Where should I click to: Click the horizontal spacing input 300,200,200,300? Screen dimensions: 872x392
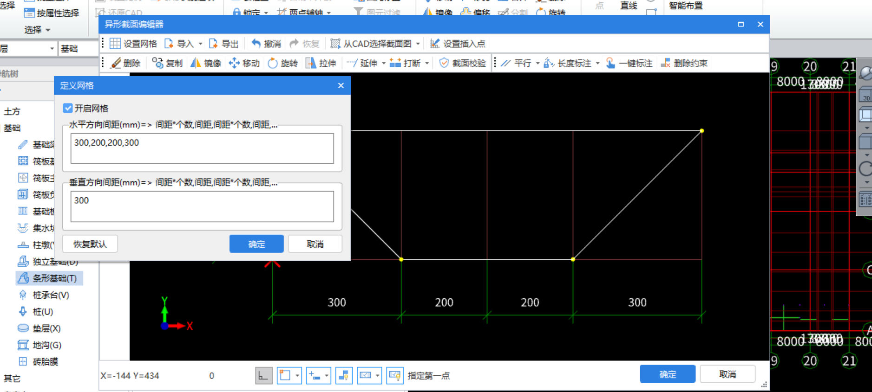click(202, 148)
